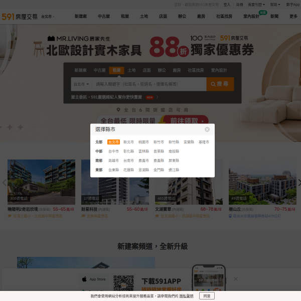Switch search box to 室內設計 tab
The image size is (301, 301).
tap(219, 70)
